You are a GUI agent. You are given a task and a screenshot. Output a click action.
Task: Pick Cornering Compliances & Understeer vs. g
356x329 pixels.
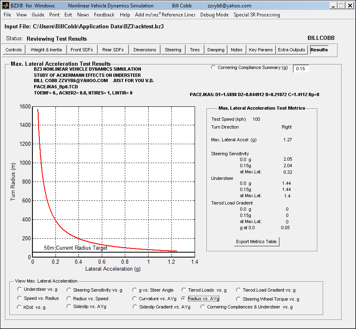[x=203, y=307]
